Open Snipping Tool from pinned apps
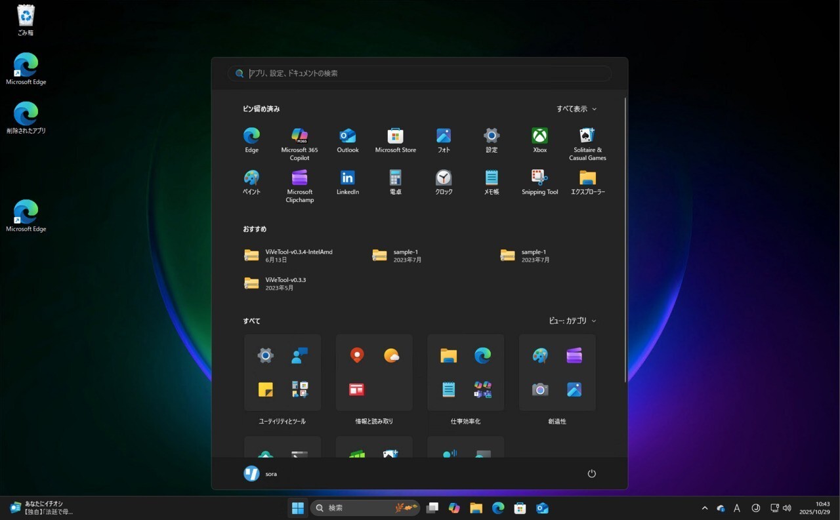The image size is (840, 520). click(x=539, y=178)
